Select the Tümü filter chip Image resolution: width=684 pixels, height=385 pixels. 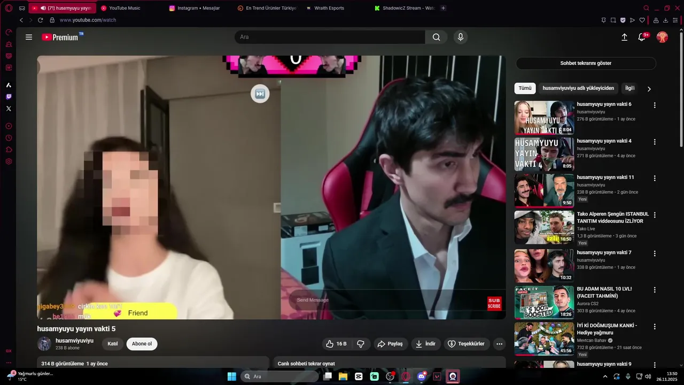tap(525, 88)
